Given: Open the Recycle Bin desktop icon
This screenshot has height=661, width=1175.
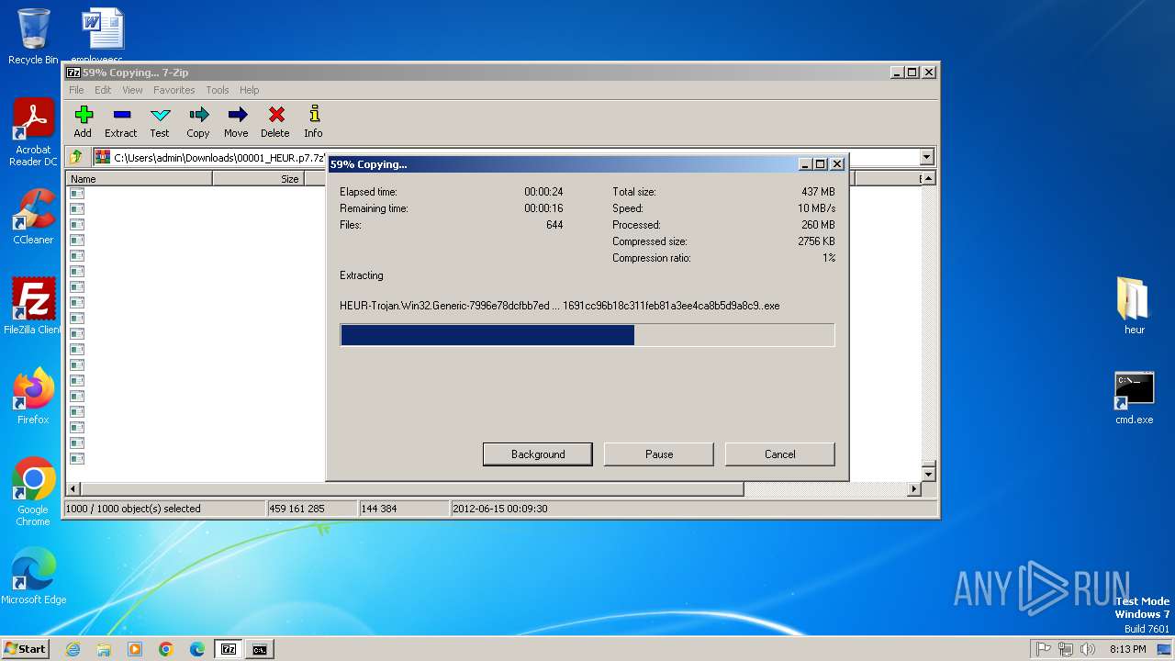Looking at the screenshot, I should 33,37.
